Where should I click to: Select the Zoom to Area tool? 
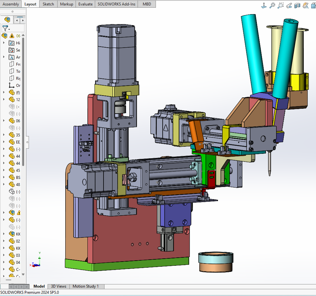pos(281,5)
